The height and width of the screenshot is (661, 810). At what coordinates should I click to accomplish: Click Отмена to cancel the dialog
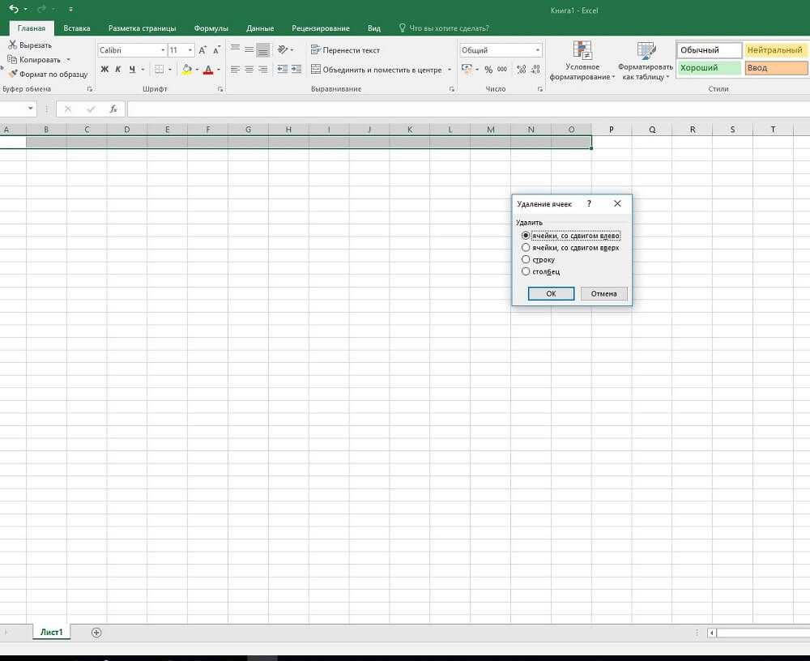pyautogui.click(x=603, y=294)
